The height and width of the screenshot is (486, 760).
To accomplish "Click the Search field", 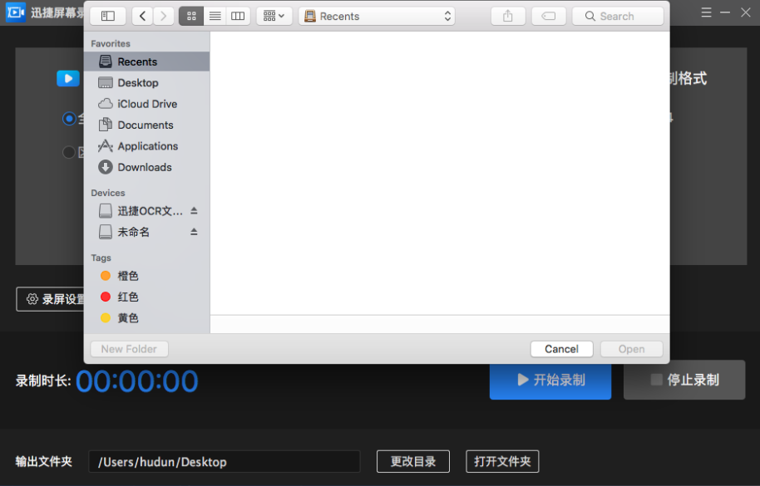I will (618, 16).
